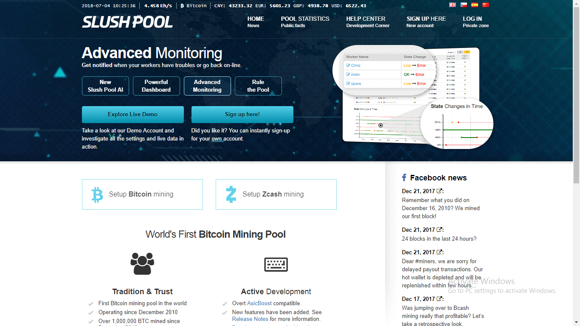Click '24 blocks in the last 24 hours?' text
Viewport: 580px width, 326px height.
point(439,239)
